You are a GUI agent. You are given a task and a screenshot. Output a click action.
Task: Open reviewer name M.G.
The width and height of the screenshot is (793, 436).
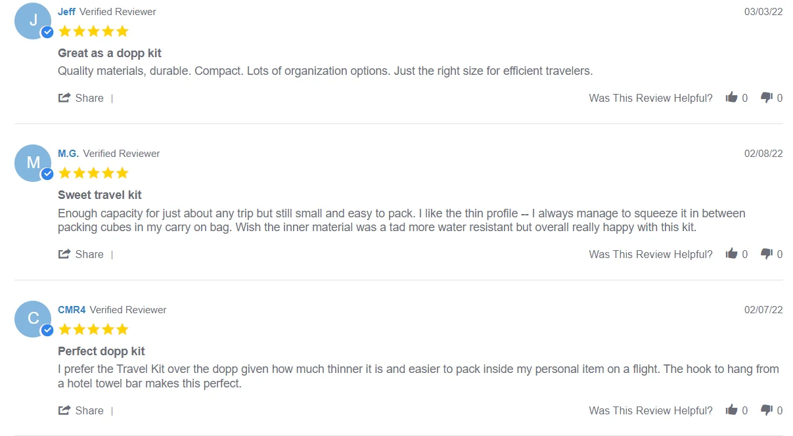[68, 154]
